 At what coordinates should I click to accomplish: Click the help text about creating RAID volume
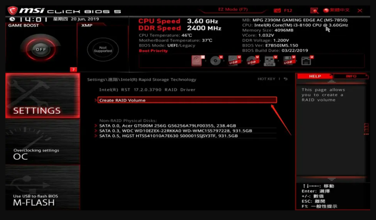[x=323, y=94]
